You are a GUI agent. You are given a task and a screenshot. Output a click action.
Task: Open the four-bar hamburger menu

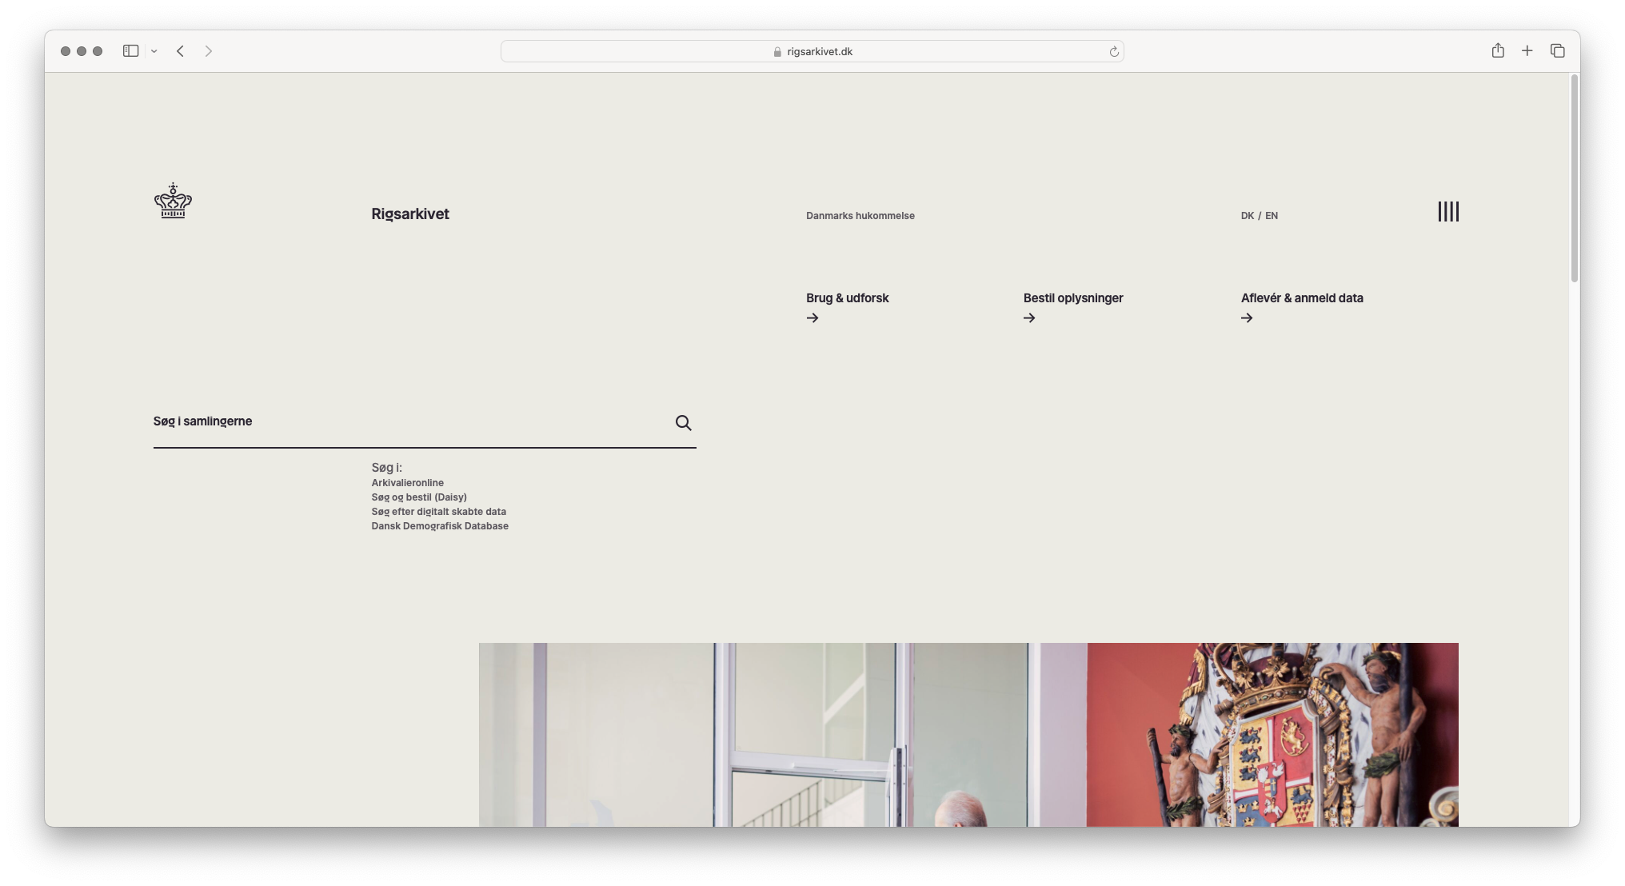(1448, 211)
